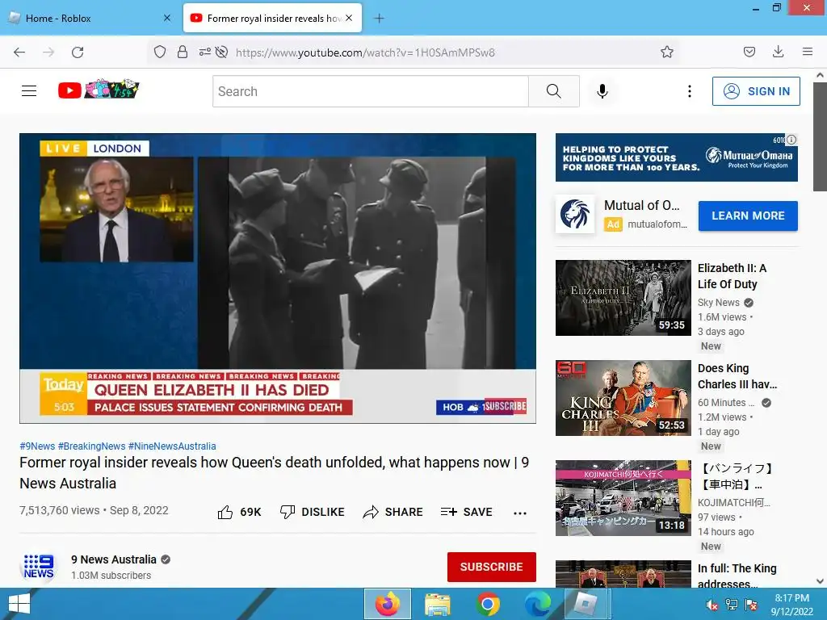Screen dimensions: 827x620
Task: Open File Explorer from taskbar
Action: (437, 604)
